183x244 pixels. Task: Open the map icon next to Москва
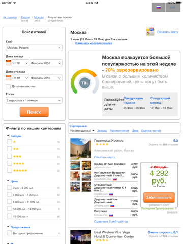point(150,32)
